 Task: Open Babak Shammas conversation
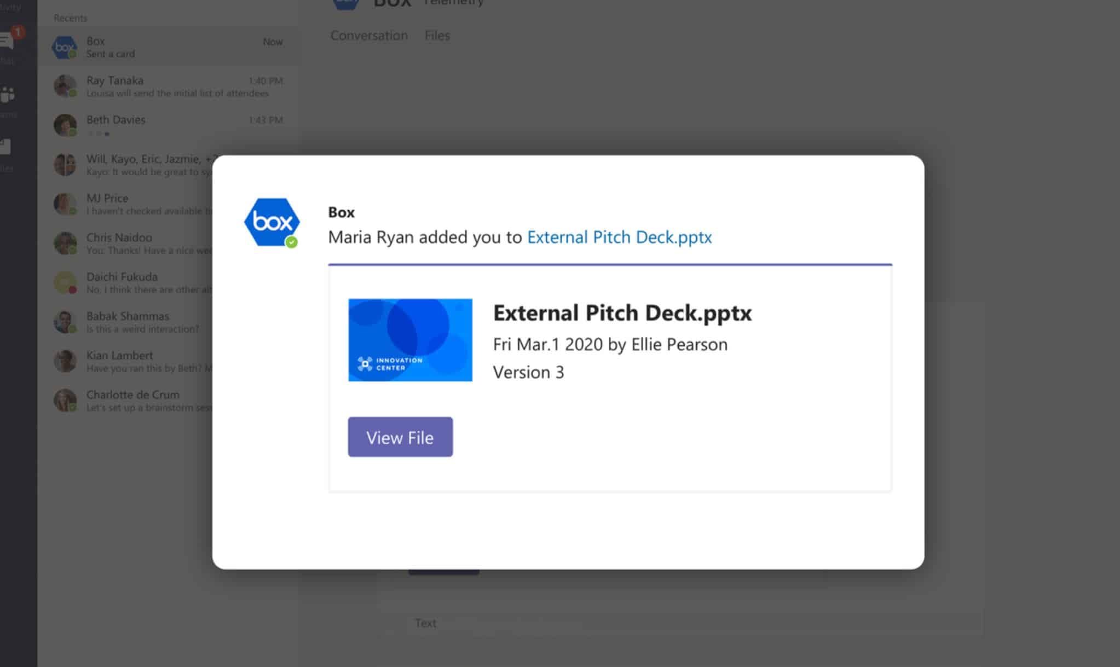125,322
